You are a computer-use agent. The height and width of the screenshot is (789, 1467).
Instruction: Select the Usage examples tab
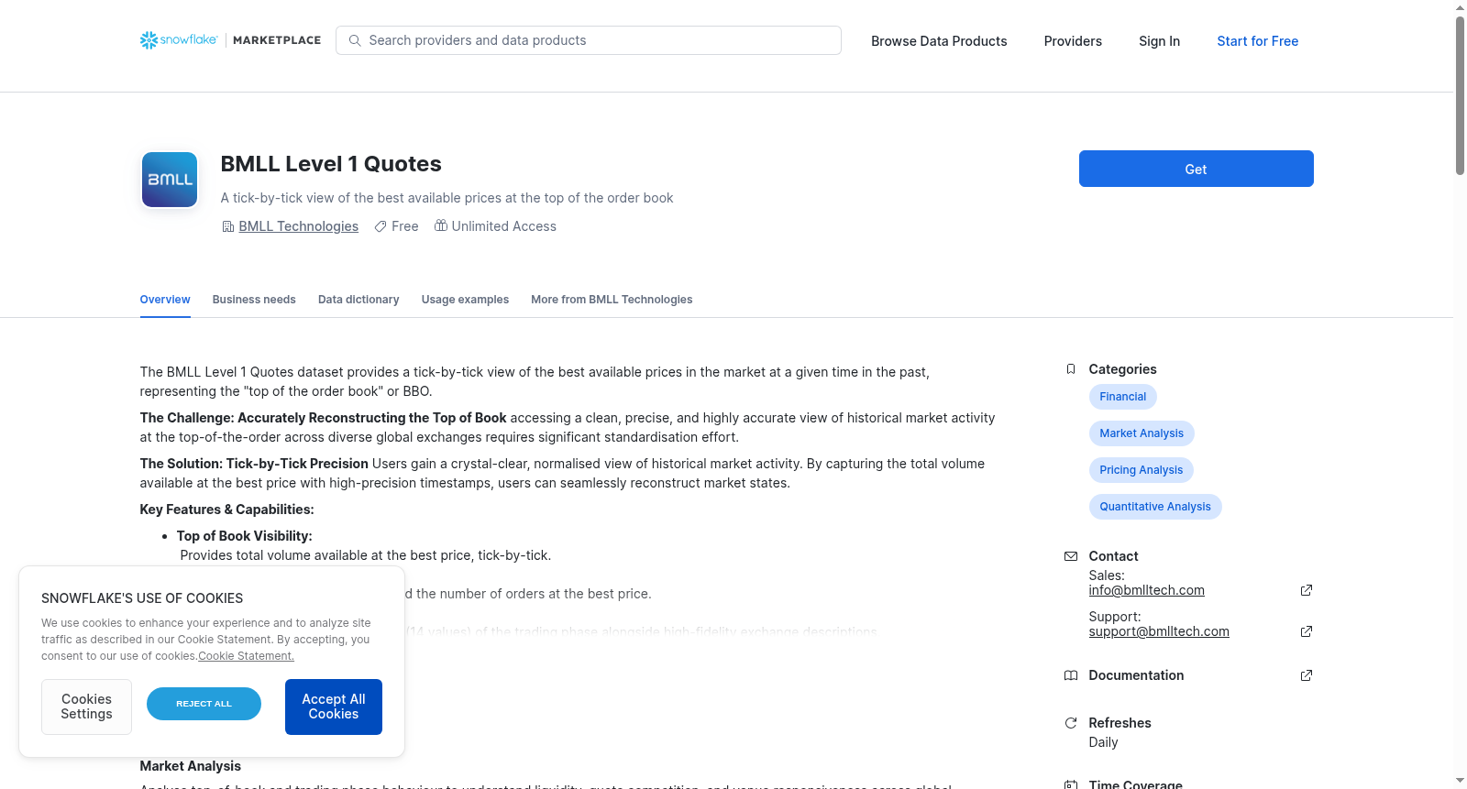465,300
